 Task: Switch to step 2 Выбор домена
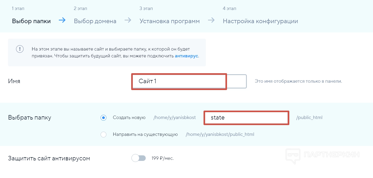95,21
